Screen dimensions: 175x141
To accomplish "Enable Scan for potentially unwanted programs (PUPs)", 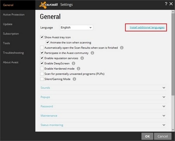I will (x=42, y=74).
